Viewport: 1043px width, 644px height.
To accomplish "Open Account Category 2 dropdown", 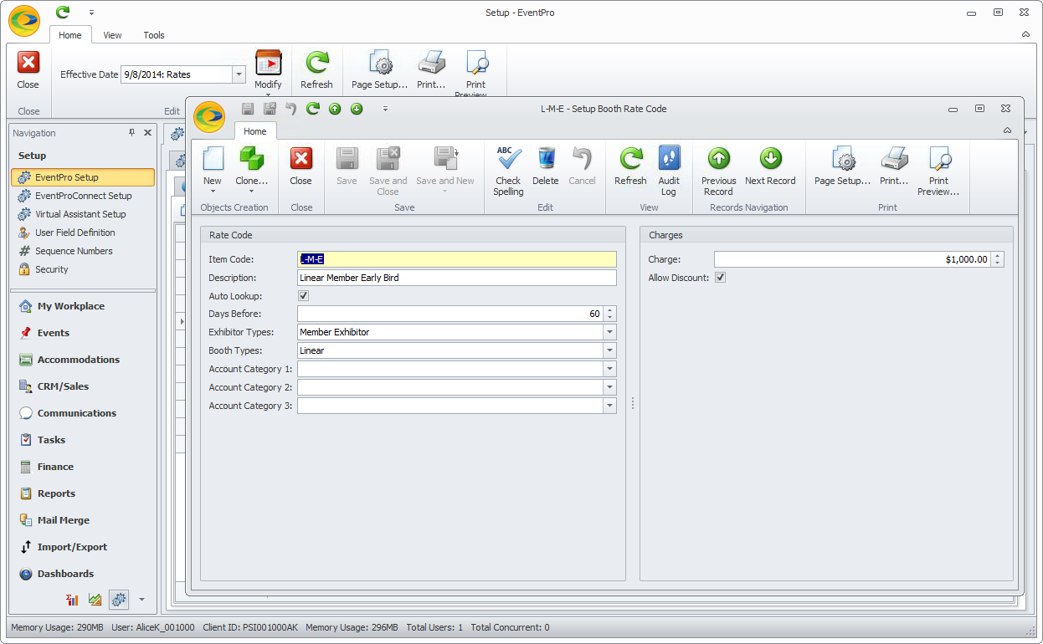I will [609, 387].
